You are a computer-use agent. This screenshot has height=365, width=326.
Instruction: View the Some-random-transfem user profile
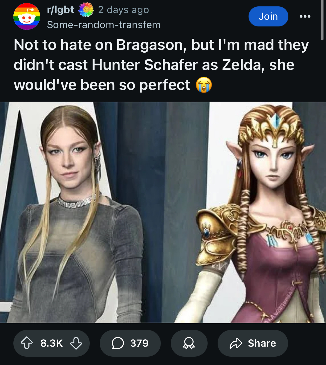coord(104,25)
